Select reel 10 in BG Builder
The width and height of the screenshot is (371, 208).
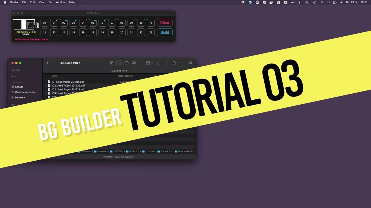[x=141, y=23]
